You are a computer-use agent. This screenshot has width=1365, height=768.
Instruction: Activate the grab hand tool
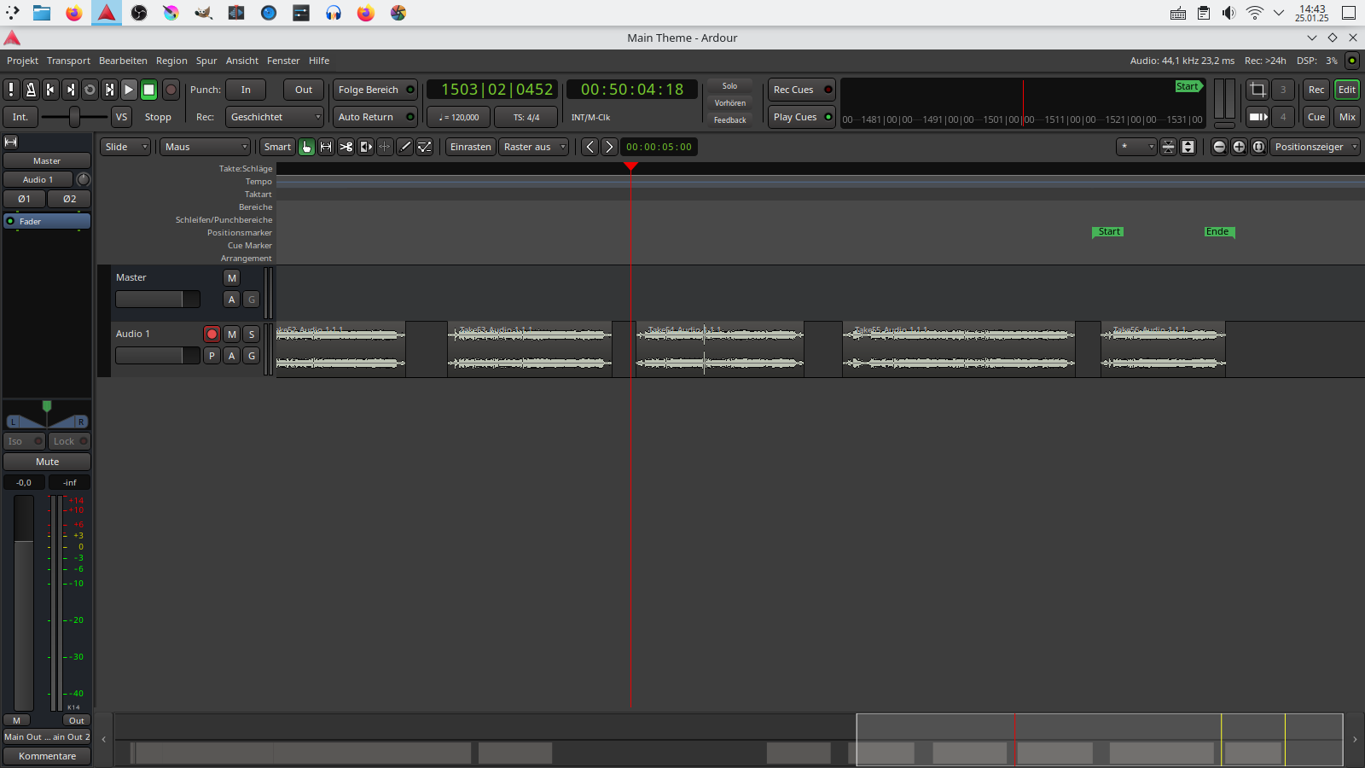tap(306, 147)
